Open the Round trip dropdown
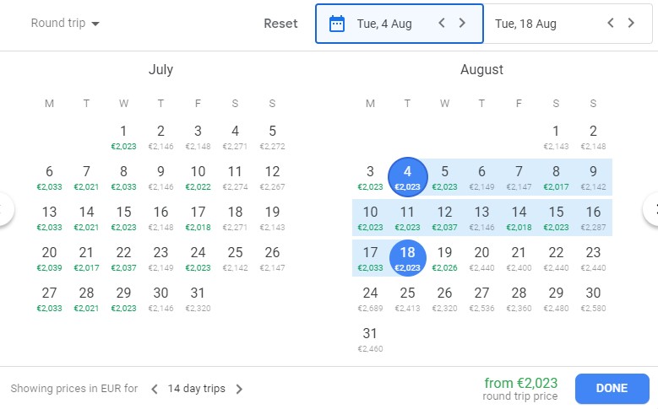Viewport: 658px width, 409px height. point(65,24)
